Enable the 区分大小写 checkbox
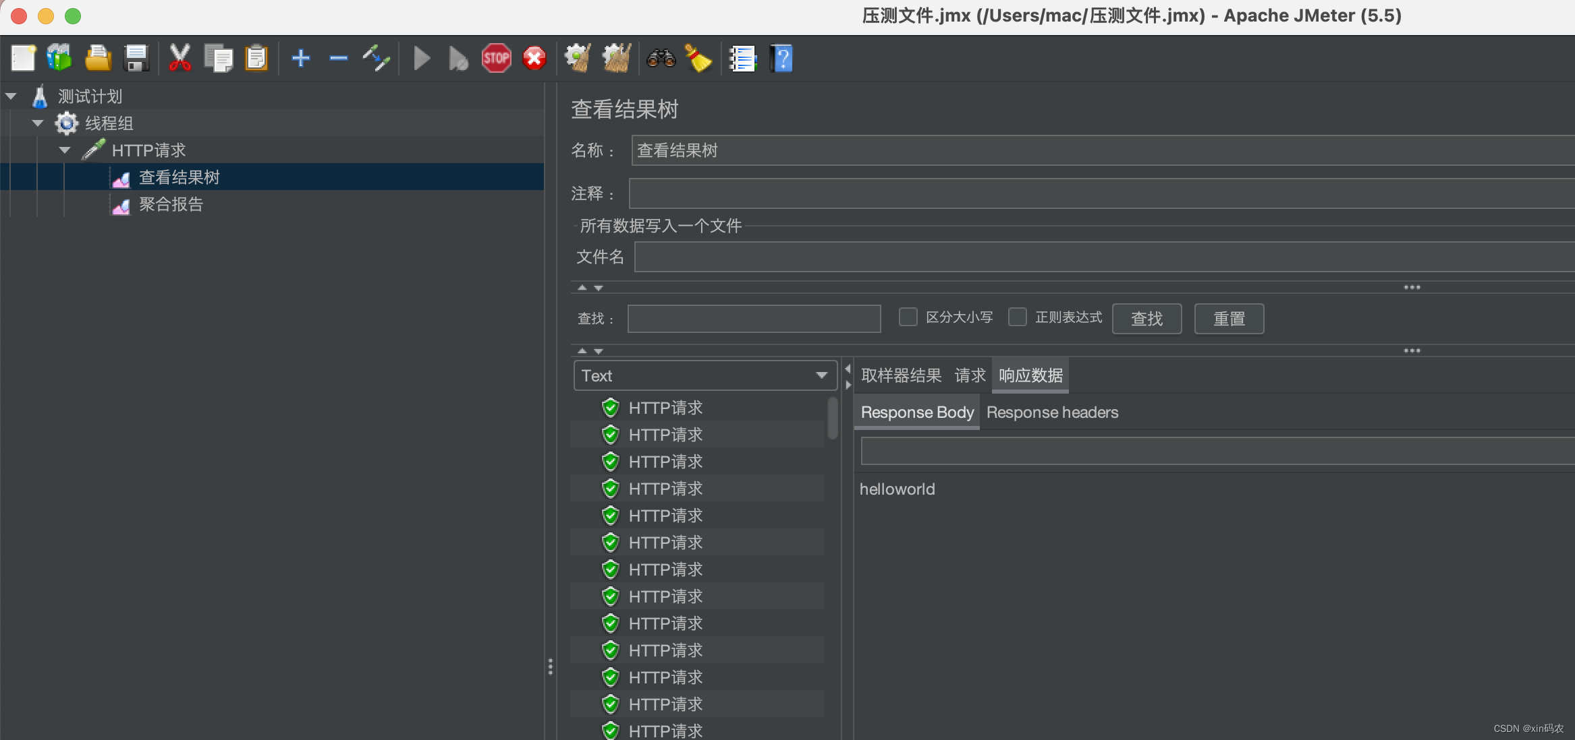This screenshot has height=740, width=1575. (908, 317)
